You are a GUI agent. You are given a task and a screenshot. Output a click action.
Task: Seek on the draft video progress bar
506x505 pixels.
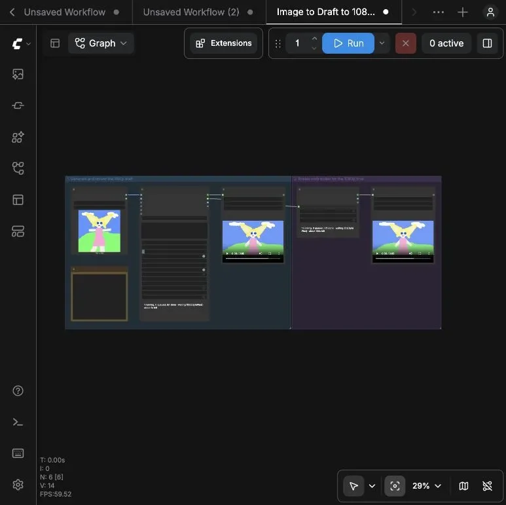pyautogui.click(x=253, y=258)
